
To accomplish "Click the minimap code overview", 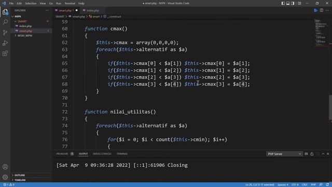I will coord(321,33).
